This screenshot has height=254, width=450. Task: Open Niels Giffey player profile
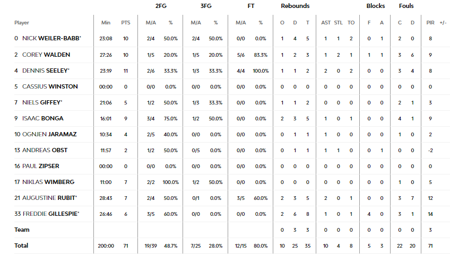[42, 102]
